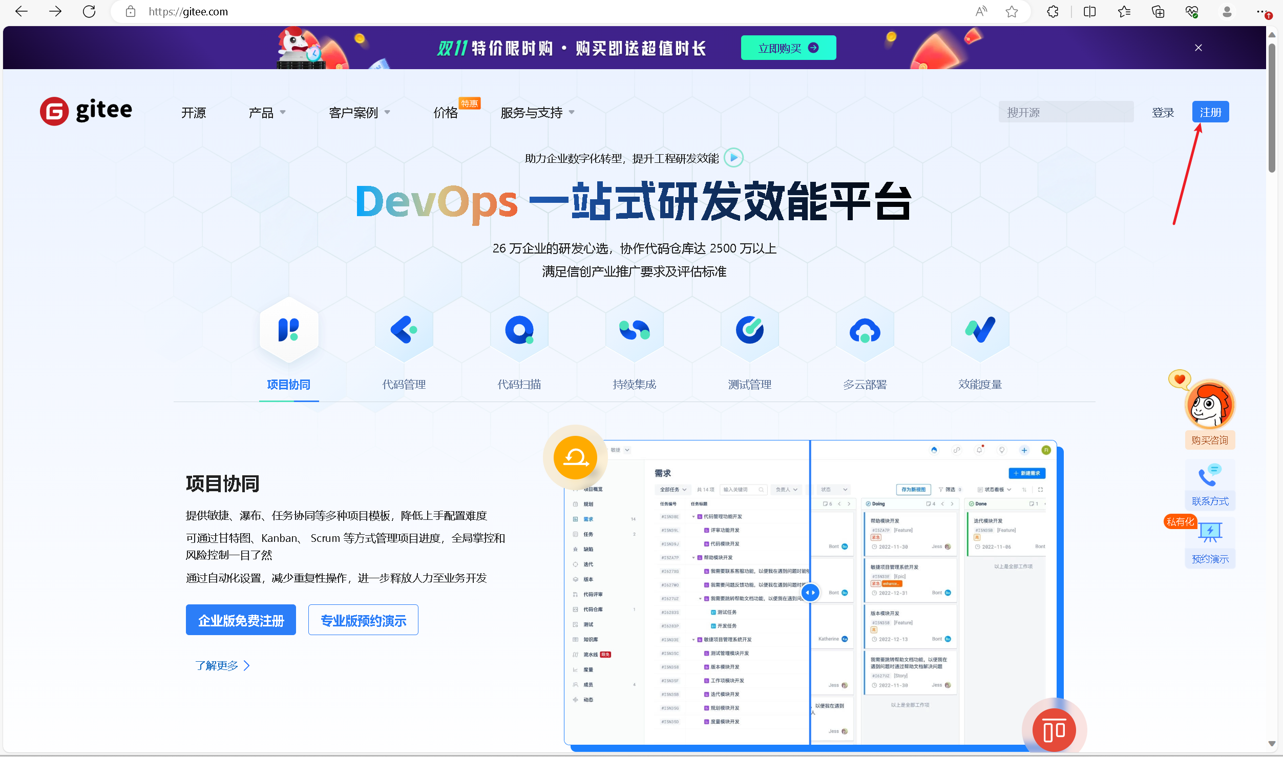Screen dimensions: 1283x757
Task: Select the 多云部署 hexagon icon
Action: pyautogui.click(x=865, y=330)
